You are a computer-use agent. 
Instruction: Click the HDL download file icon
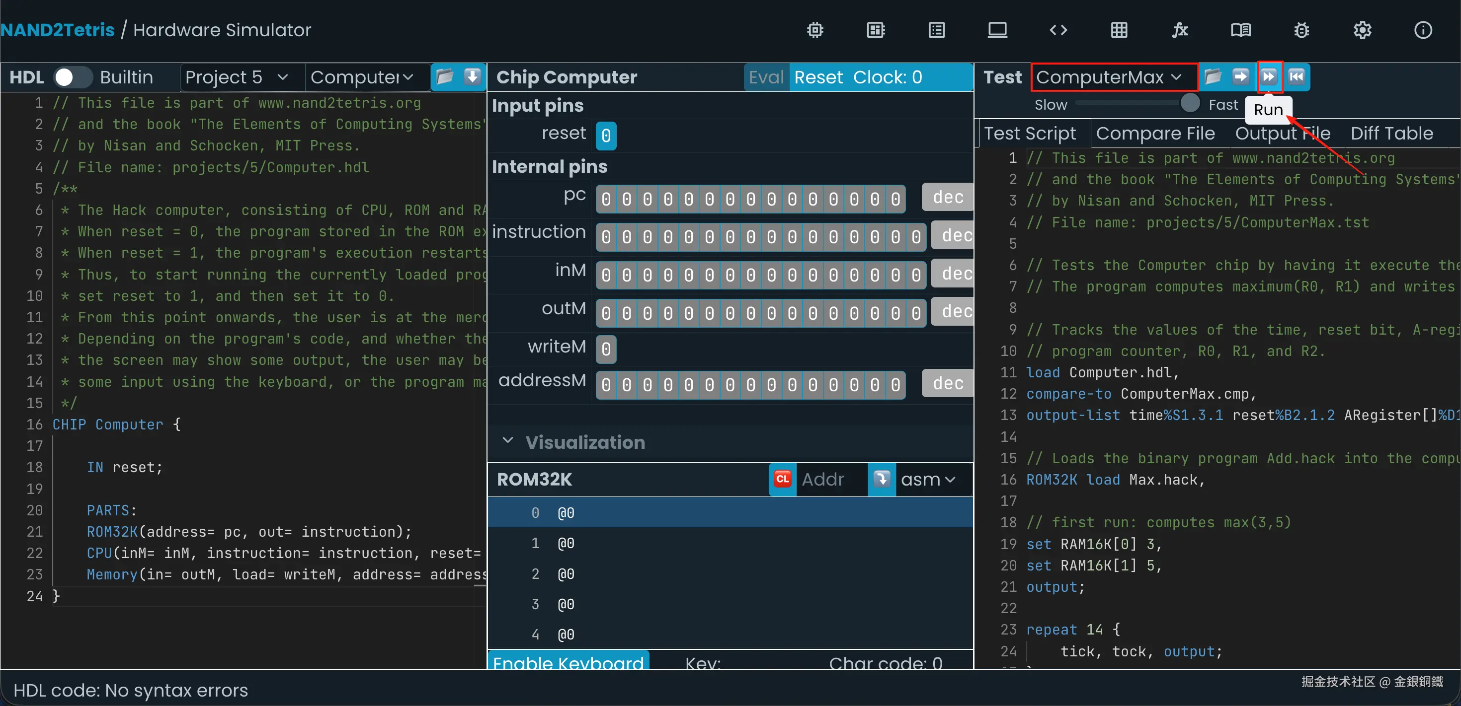click(x=473, y=76)
